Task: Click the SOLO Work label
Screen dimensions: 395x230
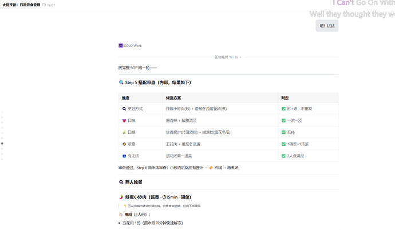Action: coord(133,46)
